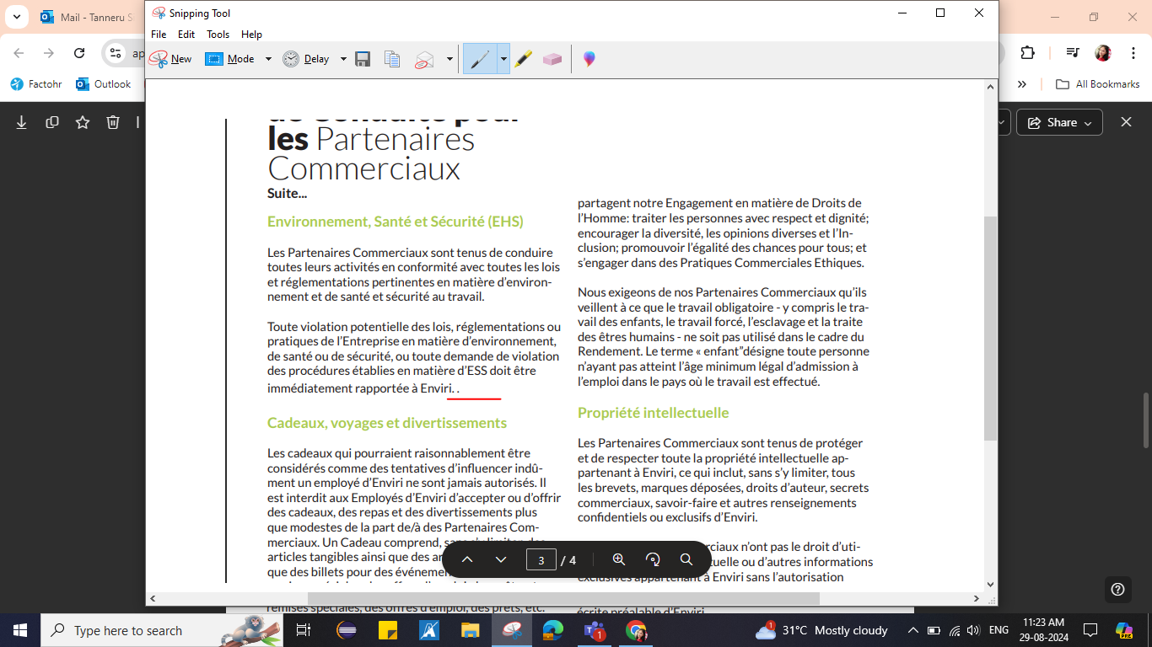Screen dimensions: 1152x647
Task: Start a New snip in Snipping Tool
Action: [x=170, y=59]
